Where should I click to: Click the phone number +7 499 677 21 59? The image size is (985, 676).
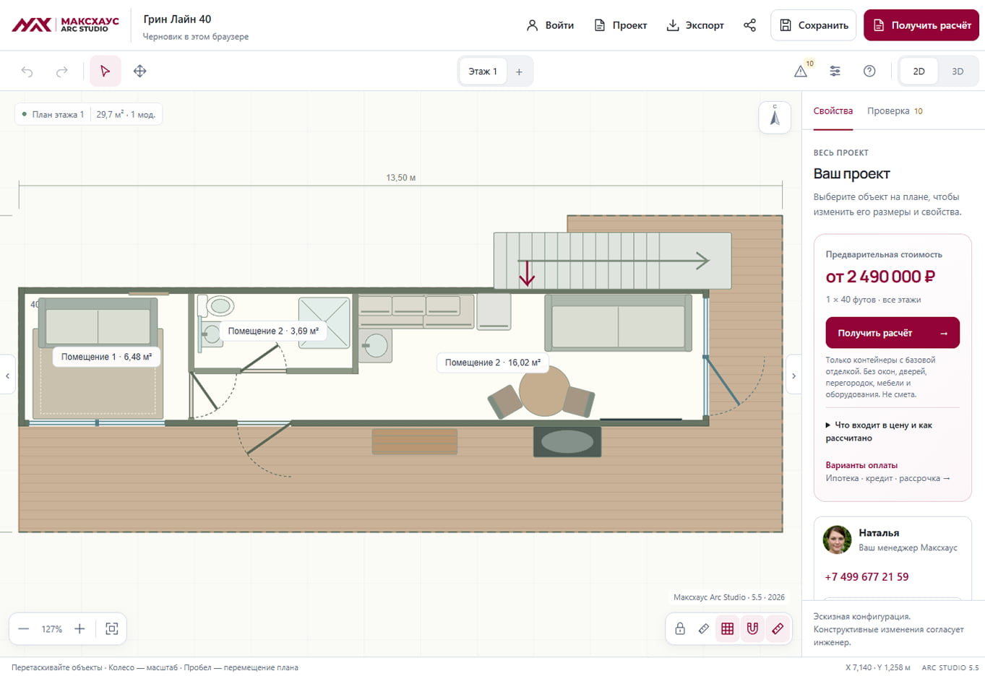(x=866, y=576)
